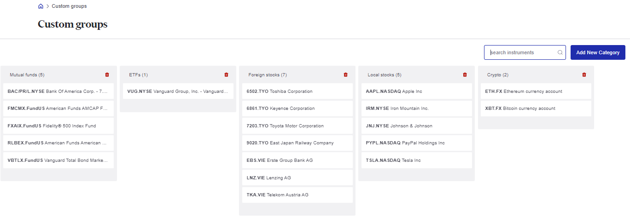Select ETH.FX Ethereum currency account card
Image resolution: width=630 pixels, height=223 pixels.
[536, 91]
